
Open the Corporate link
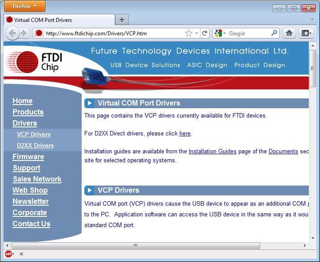pyautogui.click(x=29, y=213)
